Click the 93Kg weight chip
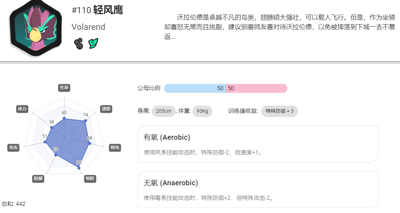400x213 pixels. (202, 111)
